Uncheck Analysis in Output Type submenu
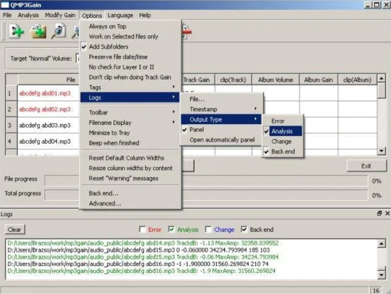The width and height of the screenshot is (391, 294). click(x=282, y=131)
